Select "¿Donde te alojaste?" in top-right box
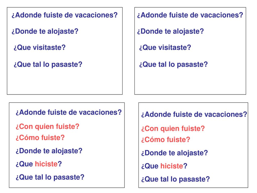Screen dimensions: 257x193 pos(170,31)
